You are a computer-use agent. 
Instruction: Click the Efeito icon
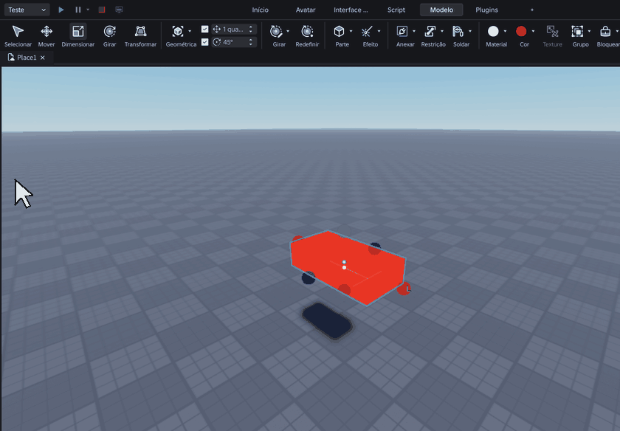coord(367,31)
